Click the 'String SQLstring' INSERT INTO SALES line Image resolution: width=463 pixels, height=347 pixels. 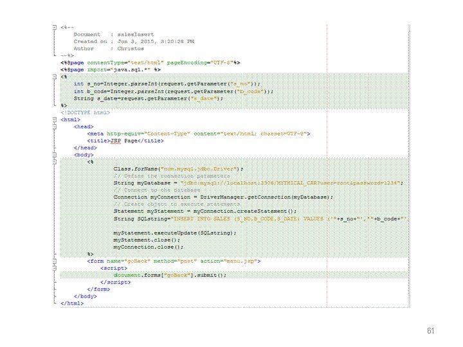[261, 219]
